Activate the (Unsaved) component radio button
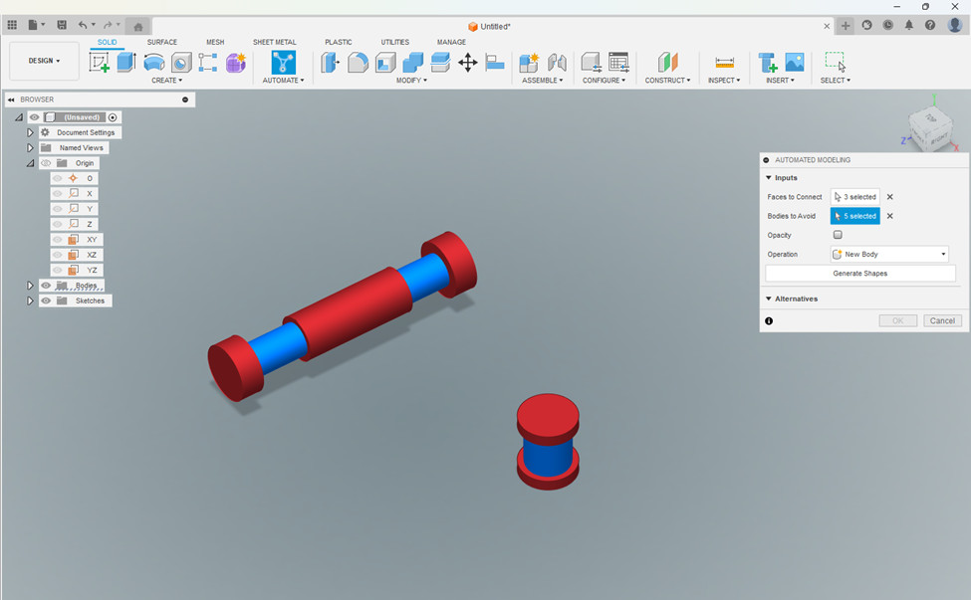This screenshot has height=600, width=971. click(113, 116)
